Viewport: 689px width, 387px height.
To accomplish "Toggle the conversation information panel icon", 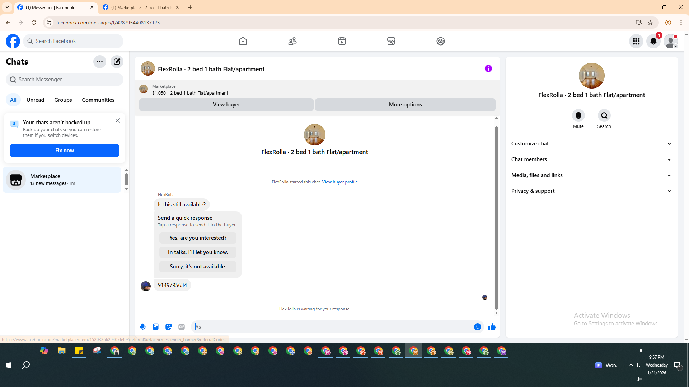I will tap(488, 68).
